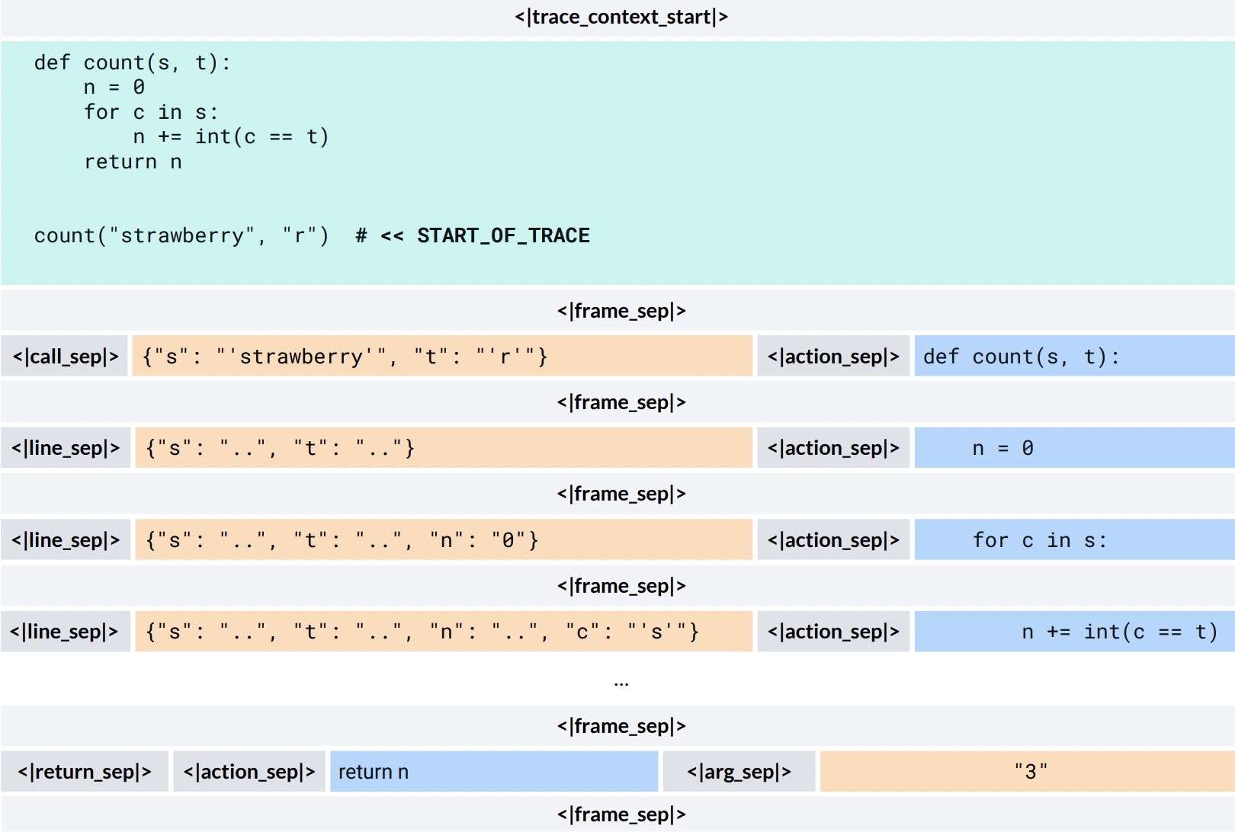
Task: Select the "n += int(c == t)" blue block
Action: coord(1073,632)
